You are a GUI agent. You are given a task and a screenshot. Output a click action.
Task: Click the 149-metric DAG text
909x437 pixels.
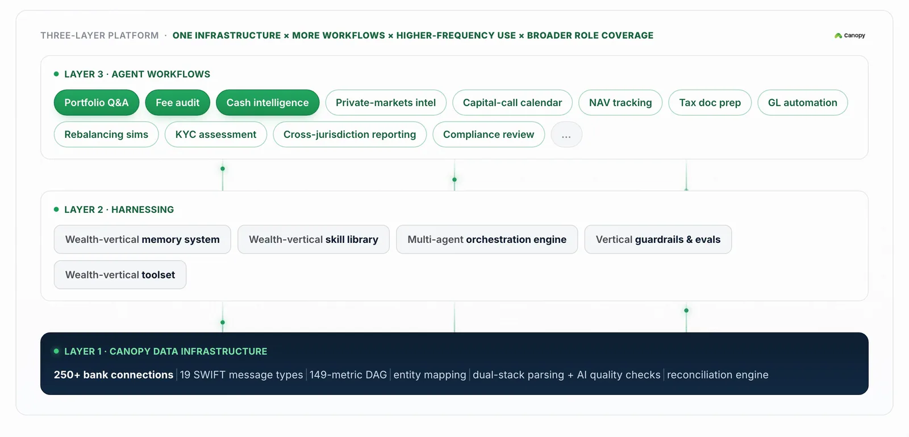tap(348, 375)
